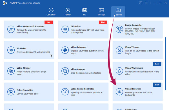Click 'Correct your video color' description
Screen dimensions: 169x110
coord(27,94)
